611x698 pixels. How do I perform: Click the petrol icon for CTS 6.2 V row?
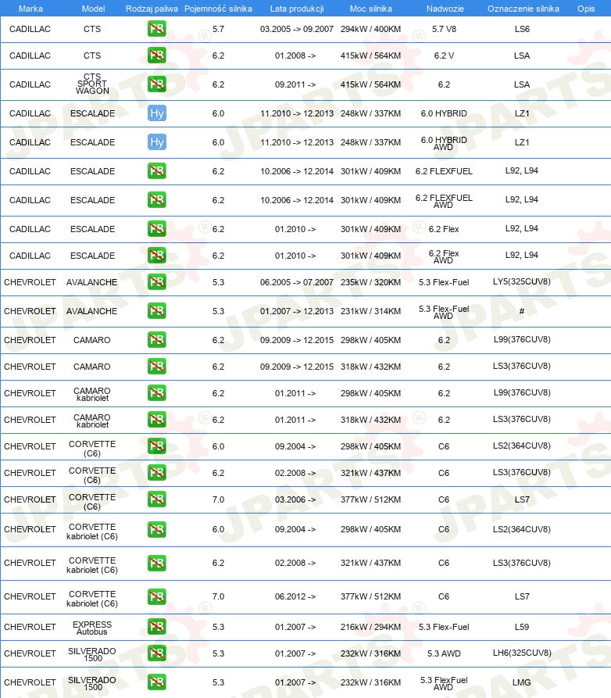[x=156, y=55]
